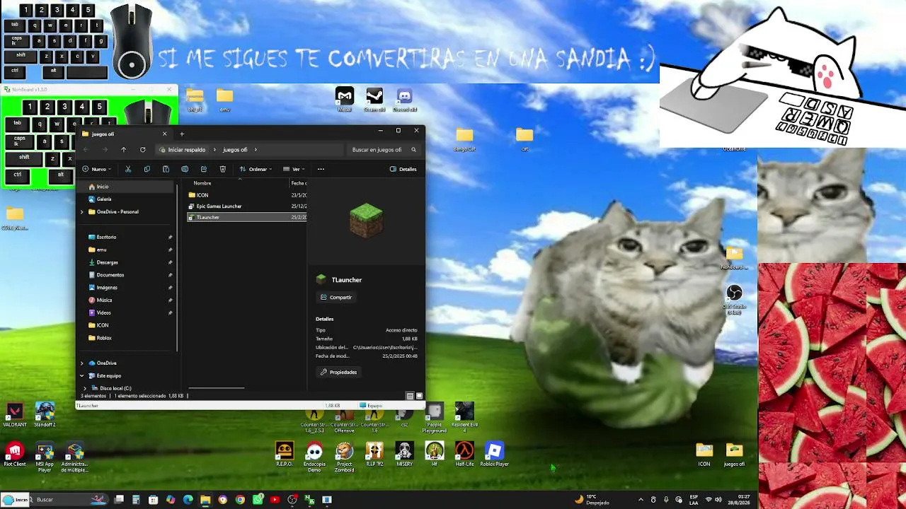The height and width of the screenshot is (509, 906).
Task: Click the Rename icon in Explorer toolbar
Action: pos(185,169)
